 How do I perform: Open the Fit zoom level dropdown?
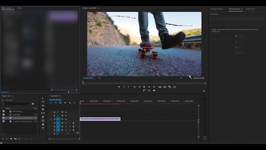point(102,78)
